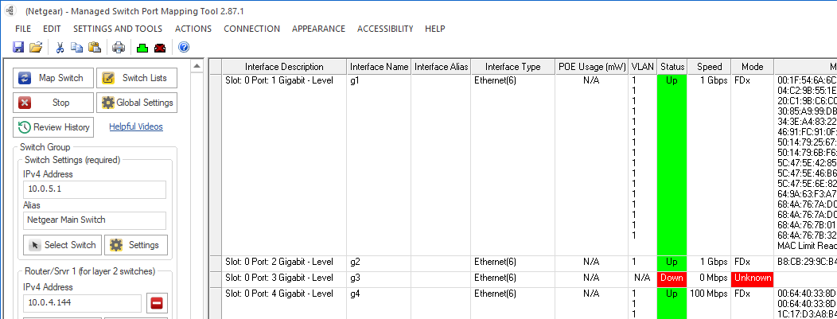The image size is (837, 319).
Task: Click the 100 Mbps speed cell
Action: pos(710,304)
